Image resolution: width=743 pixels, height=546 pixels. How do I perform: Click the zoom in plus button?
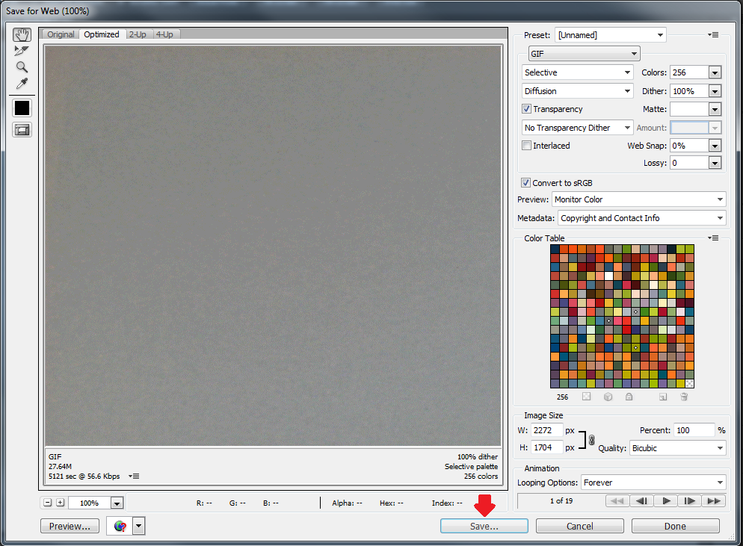tap(61, 503)
